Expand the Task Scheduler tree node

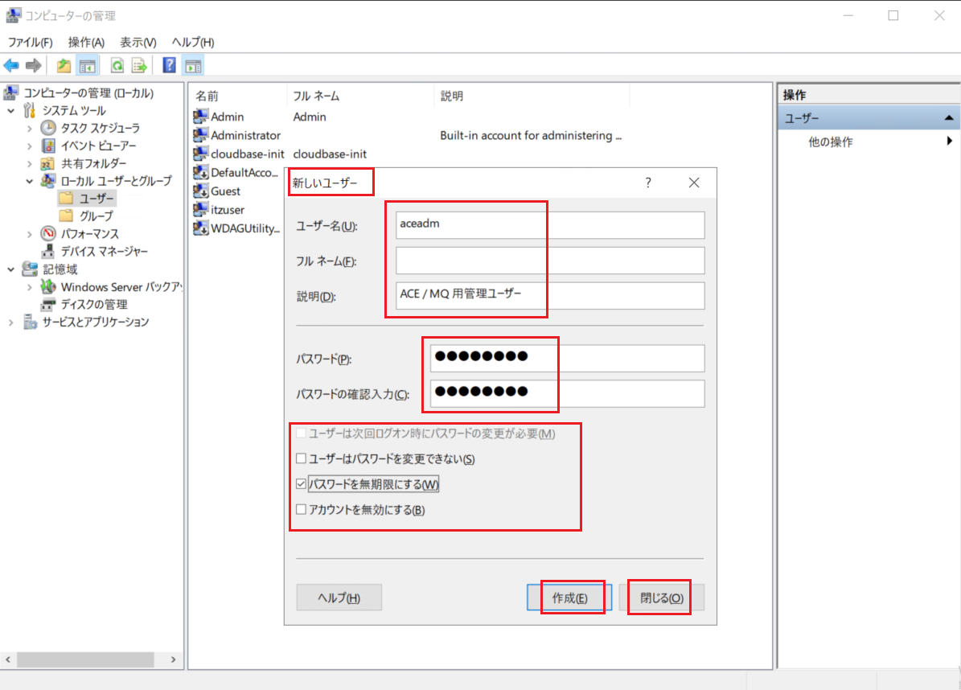(30, 128)
